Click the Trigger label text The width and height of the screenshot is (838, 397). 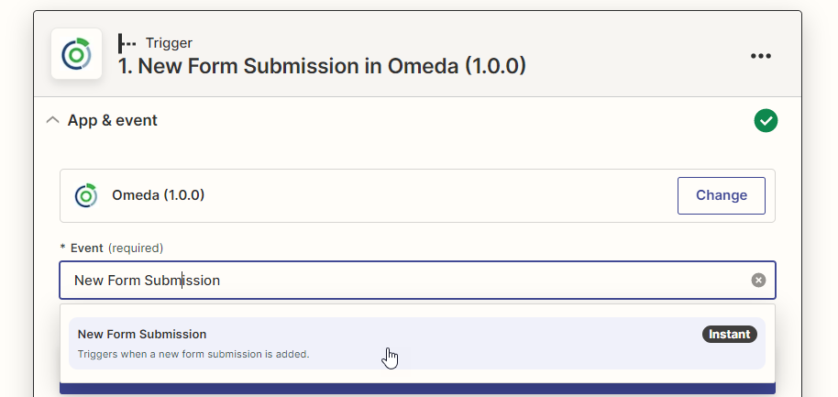pyautogui.click(x=169, y=43)
